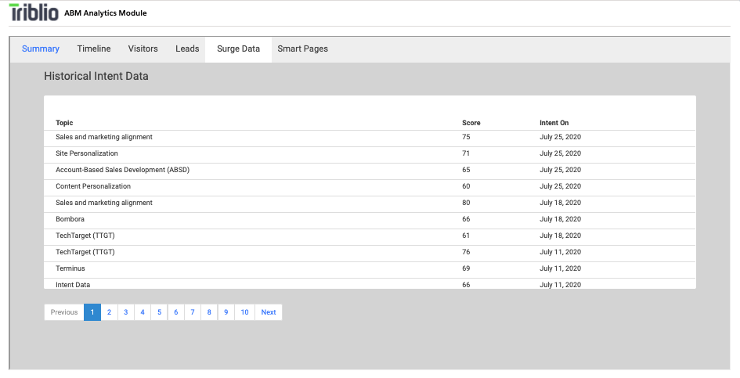This screenshot has width=740, height=378.
Task: Click the Triblio logo
Action: click(34, 13)
